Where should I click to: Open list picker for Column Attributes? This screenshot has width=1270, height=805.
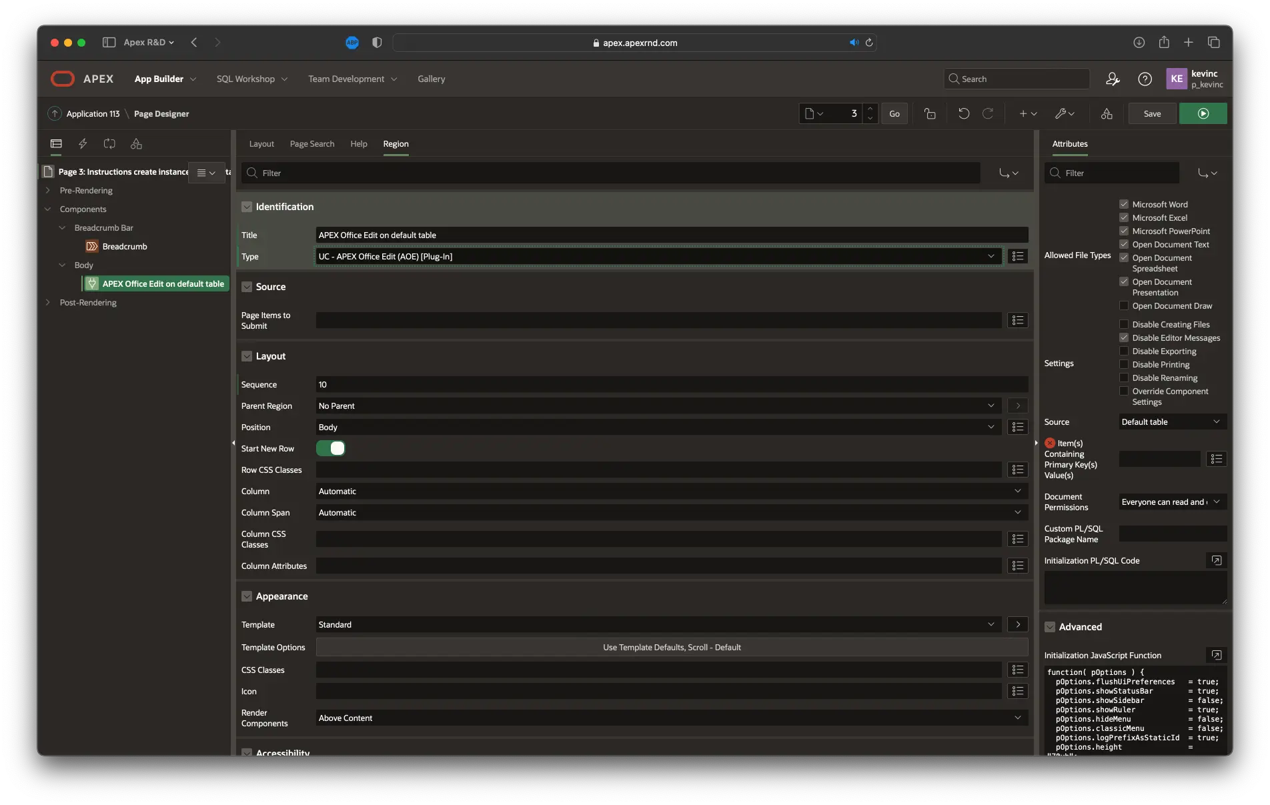(x=1017, y=566)
